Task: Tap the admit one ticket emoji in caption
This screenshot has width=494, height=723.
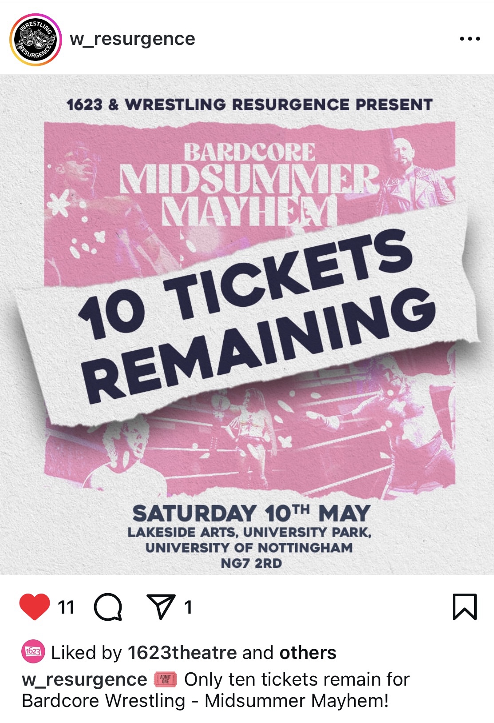Action: click(166, 679)
